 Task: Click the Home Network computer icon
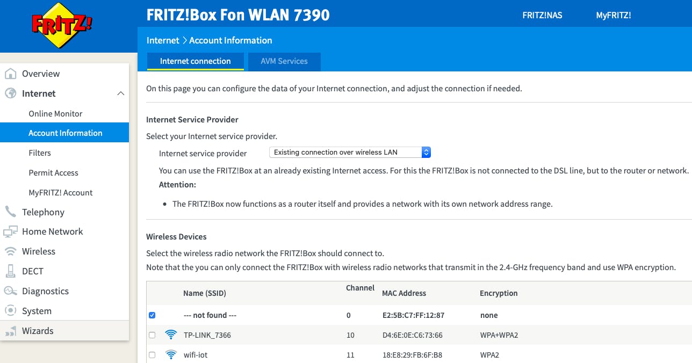pos(10,232)
